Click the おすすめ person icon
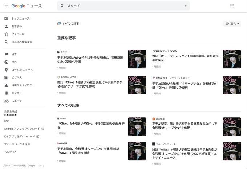The height and width of the screenshot is (169, 247). [x=6, y=26]
